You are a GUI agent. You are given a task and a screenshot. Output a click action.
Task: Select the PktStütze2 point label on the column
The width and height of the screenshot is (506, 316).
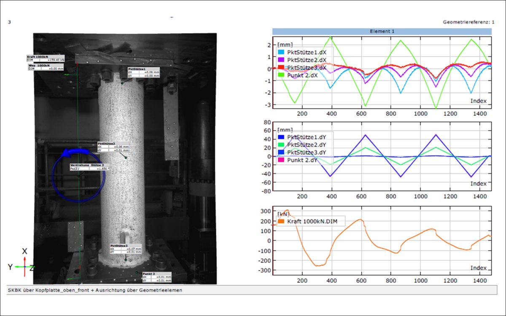[113, 147]
